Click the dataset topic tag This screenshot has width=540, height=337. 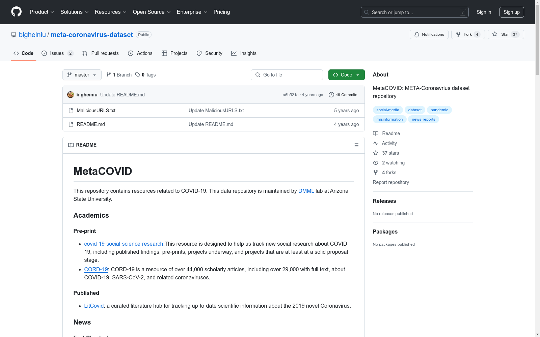point(415,110)
